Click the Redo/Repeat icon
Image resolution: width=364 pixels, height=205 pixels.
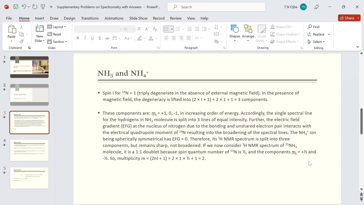(x=35, y=7)
